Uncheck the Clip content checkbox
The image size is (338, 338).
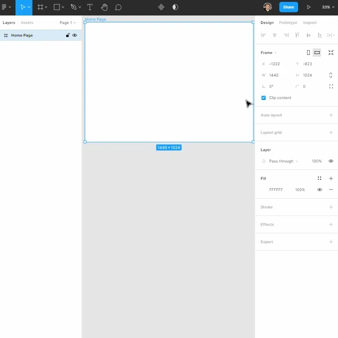263,98
